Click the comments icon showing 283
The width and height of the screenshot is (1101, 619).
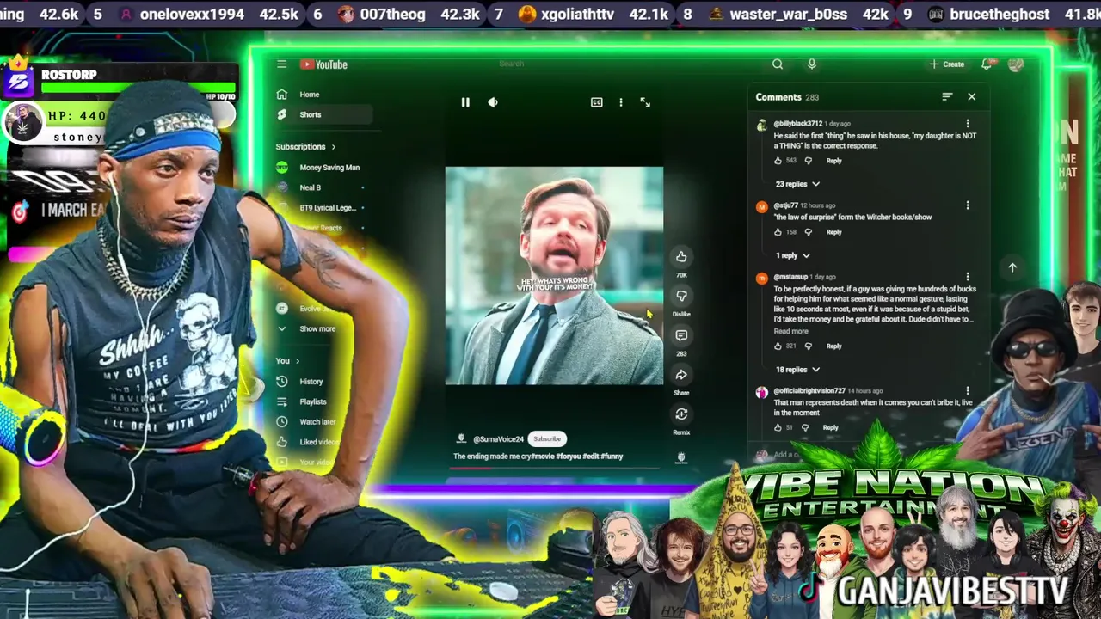681,335
